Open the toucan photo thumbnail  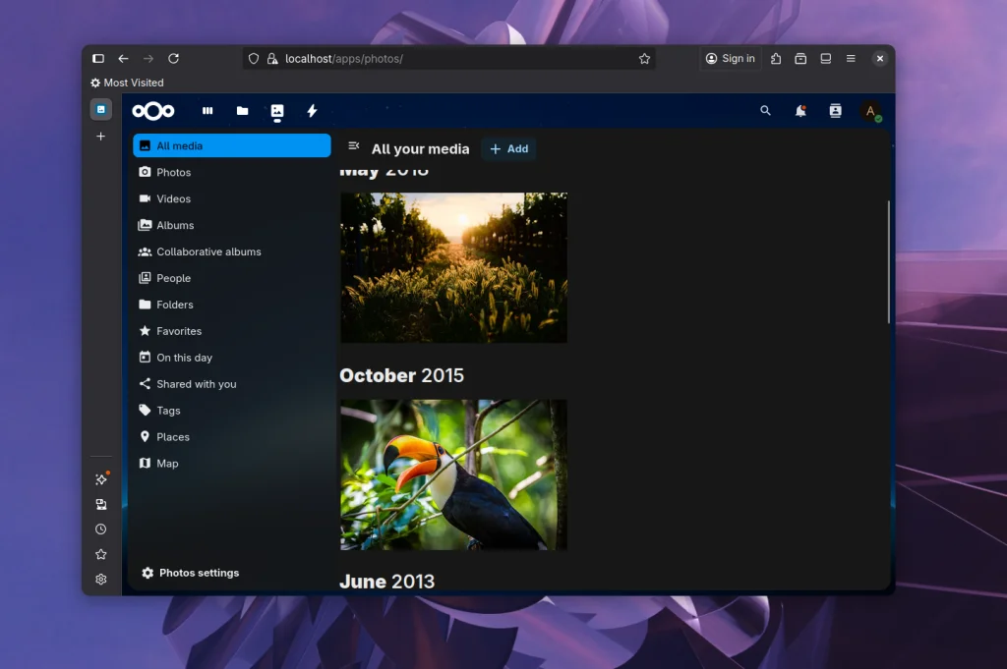[x=453, y=474]
